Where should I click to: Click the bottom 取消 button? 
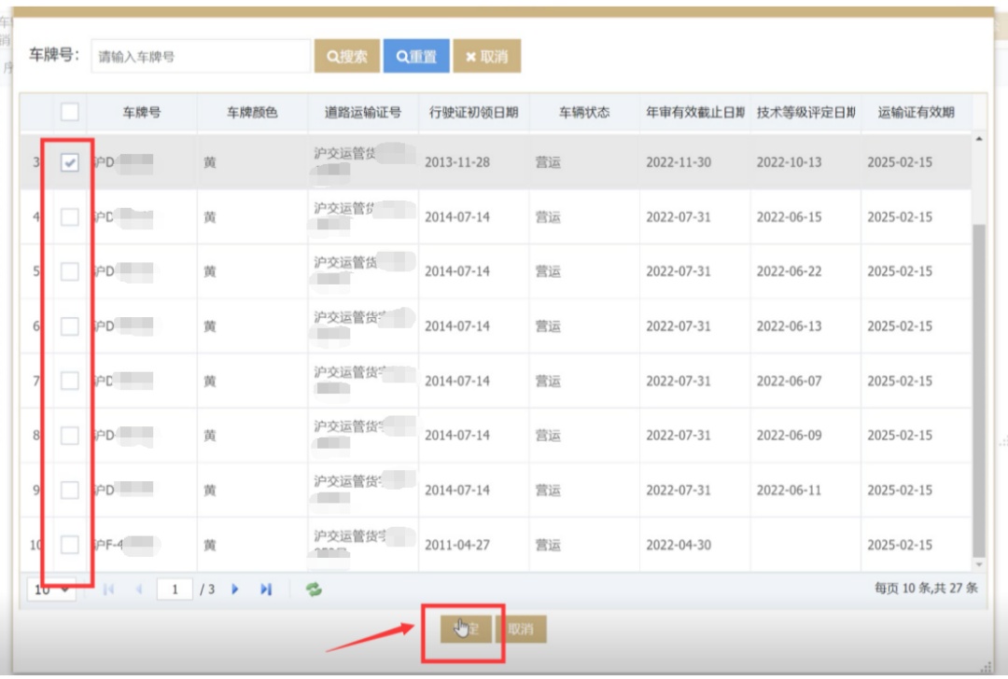tap(520, 630)
